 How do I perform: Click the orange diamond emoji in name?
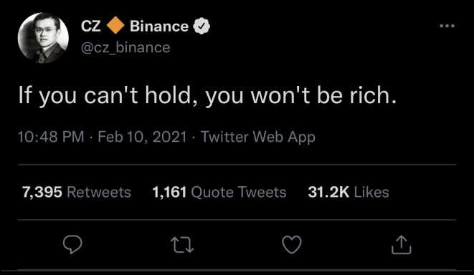point(115,26)
